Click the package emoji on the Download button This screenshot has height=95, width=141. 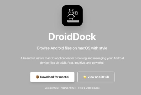[37, 77]
